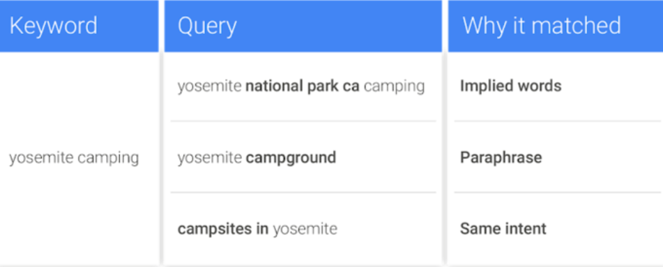Click yosemite after campsites in

click(x=305, y=229)
